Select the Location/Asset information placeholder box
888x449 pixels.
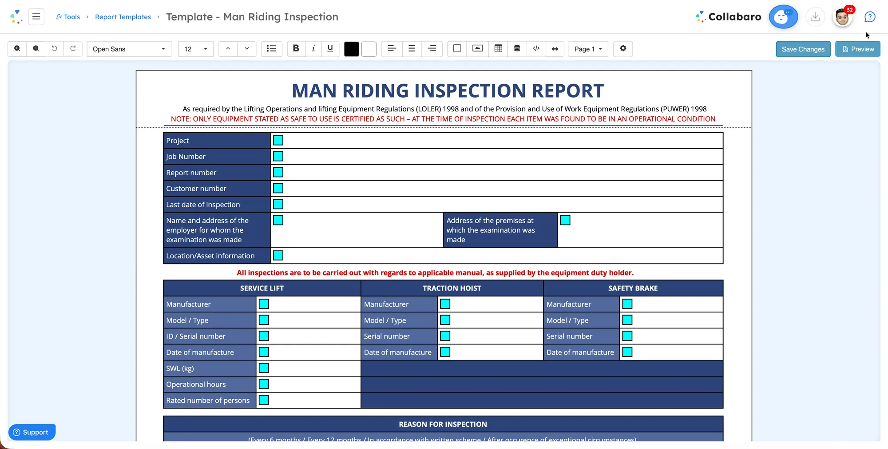(x=278, y=256)
